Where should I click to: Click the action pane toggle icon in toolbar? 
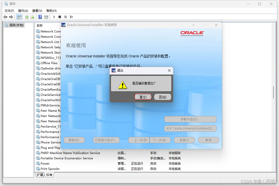pos(46,17)
